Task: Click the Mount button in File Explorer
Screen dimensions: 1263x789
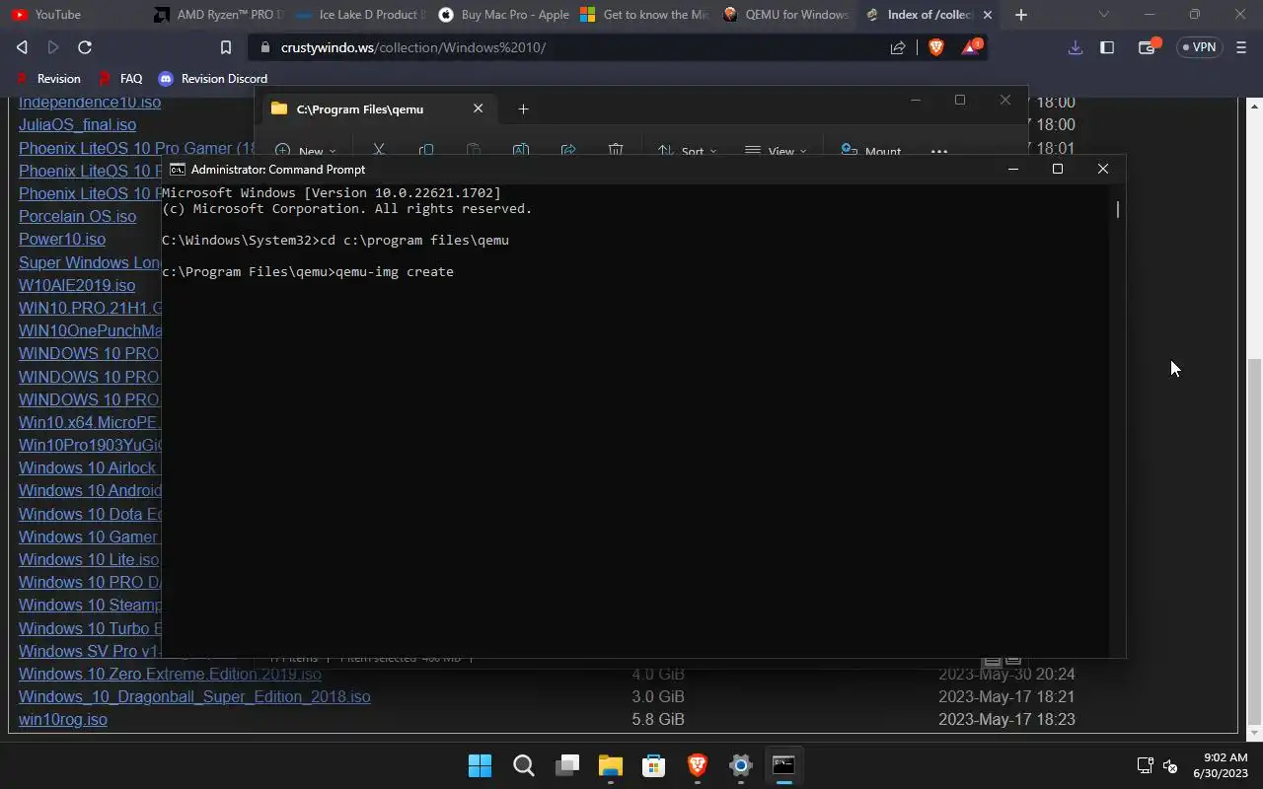Action: click(x=871, y=151)
